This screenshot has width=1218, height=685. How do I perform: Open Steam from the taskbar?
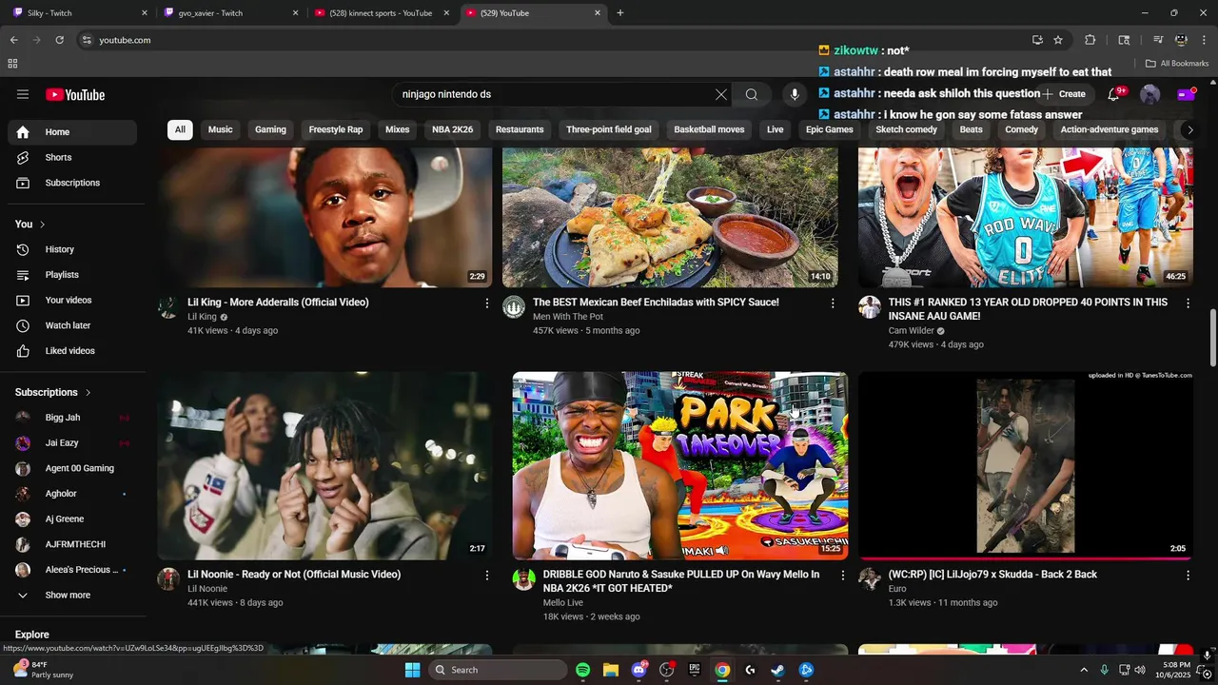pyautogui.click(x=777, y=670)
